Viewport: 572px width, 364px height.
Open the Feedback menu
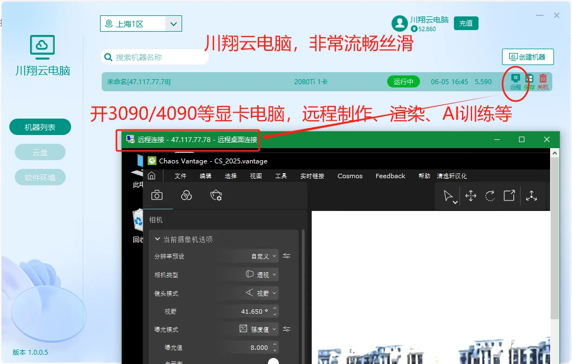tap(390, 176)
